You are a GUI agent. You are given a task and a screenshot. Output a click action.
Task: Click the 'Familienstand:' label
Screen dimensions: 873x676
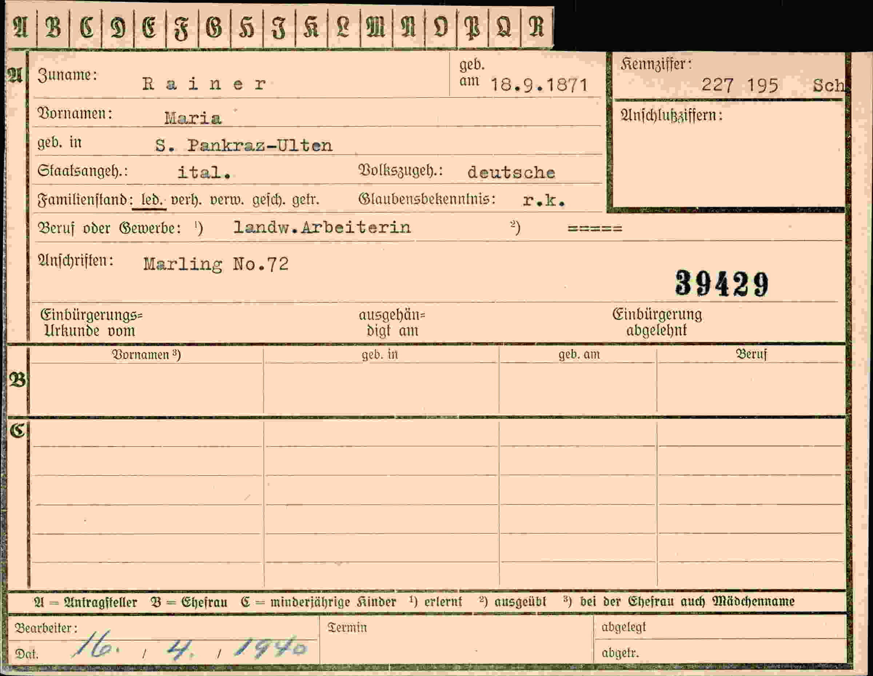coord(85,199)
